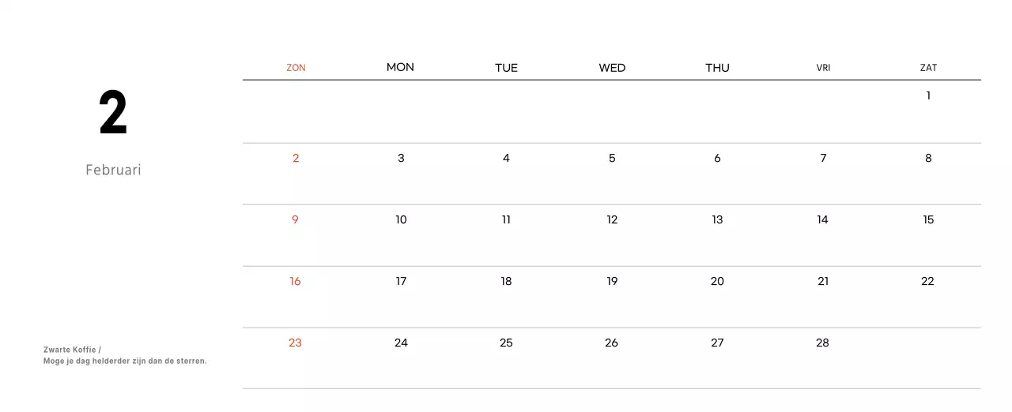Click date 20 under Thursday

click(717, 281)
